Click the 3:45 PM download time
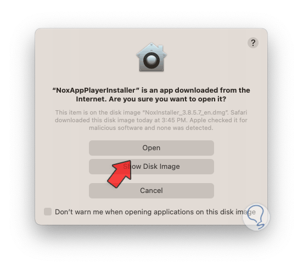The image size is (303, 273). [175, 120]
